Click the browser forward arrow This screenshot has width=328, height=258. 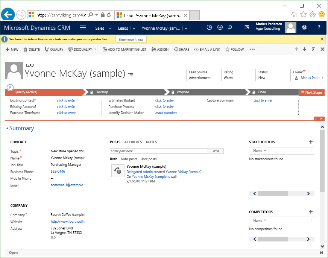(x=21, y=15)
